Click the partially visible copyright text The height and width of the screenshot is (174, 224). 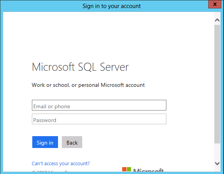pyautogui.click(x=50, y=171)
